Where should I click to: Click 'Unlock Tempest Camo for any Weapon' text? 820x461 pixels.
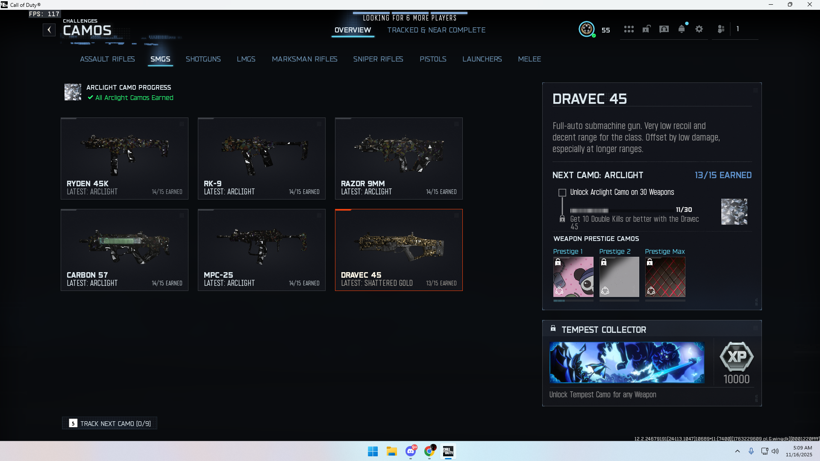pyautogui.click(x=603, y=395)
